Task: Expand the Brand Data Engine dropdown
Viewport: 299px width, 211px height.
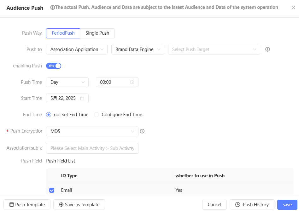Action: (138, 49)
